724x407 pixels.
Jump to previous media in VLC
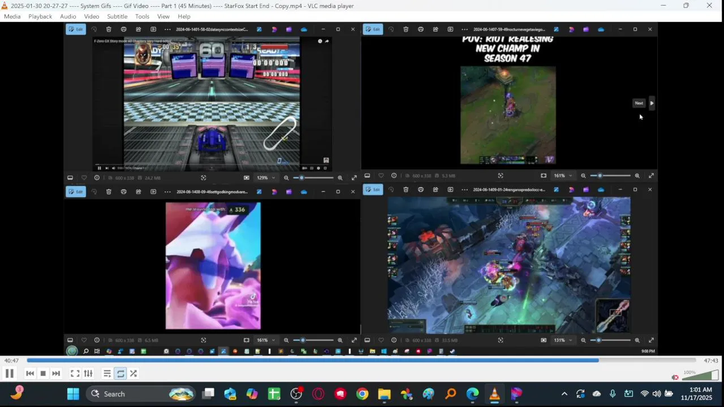pyautogui.click(x=30, y=374)
